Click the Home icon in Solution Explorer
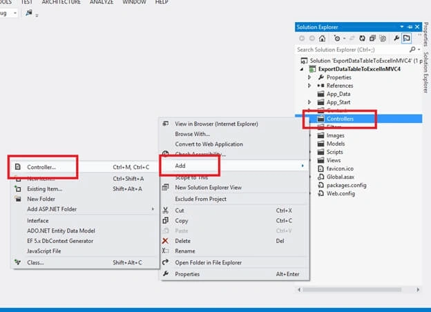Screen dimensions: 431x312 coord(322,39)
